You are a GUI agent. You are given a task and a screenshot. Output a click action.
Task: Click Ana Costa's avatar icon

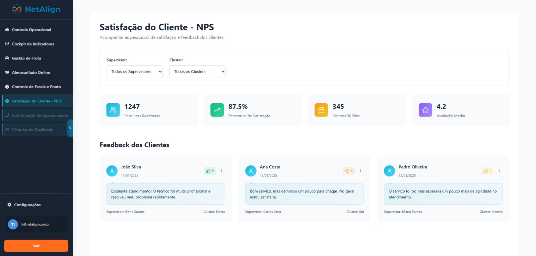[x=251, y=171]
